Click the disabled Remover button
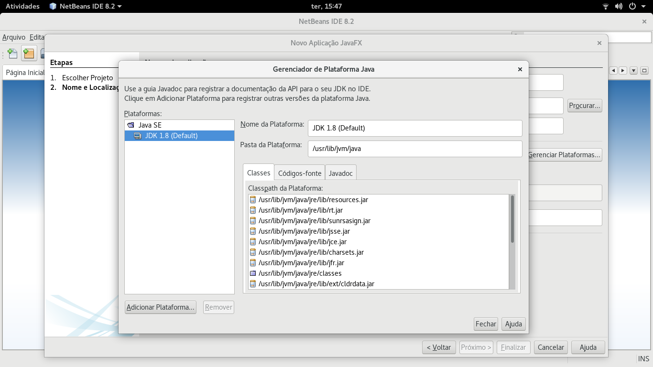Image resolution: width=653 pixels, height=367 pixels. click(218, 307)
